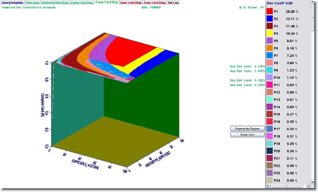The image size is (318, 192).
Task: Open the Reduced Plan Diag tab
Action: click(x=55, y=2)
